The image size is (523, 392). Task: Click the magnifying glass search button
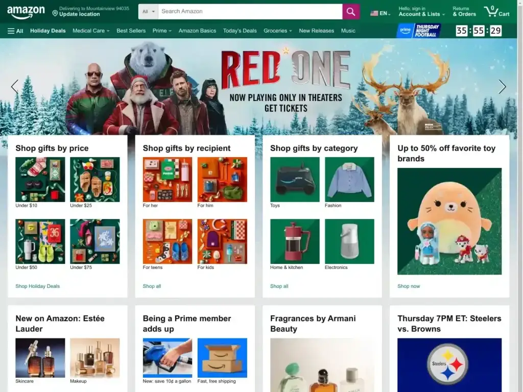351,12
